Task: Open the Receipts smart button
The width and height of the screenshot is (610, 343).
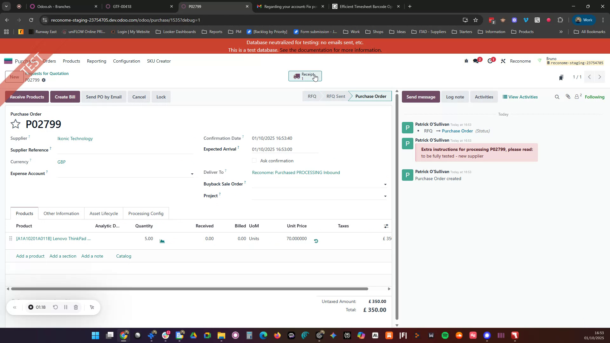Action: coord(305,76)
